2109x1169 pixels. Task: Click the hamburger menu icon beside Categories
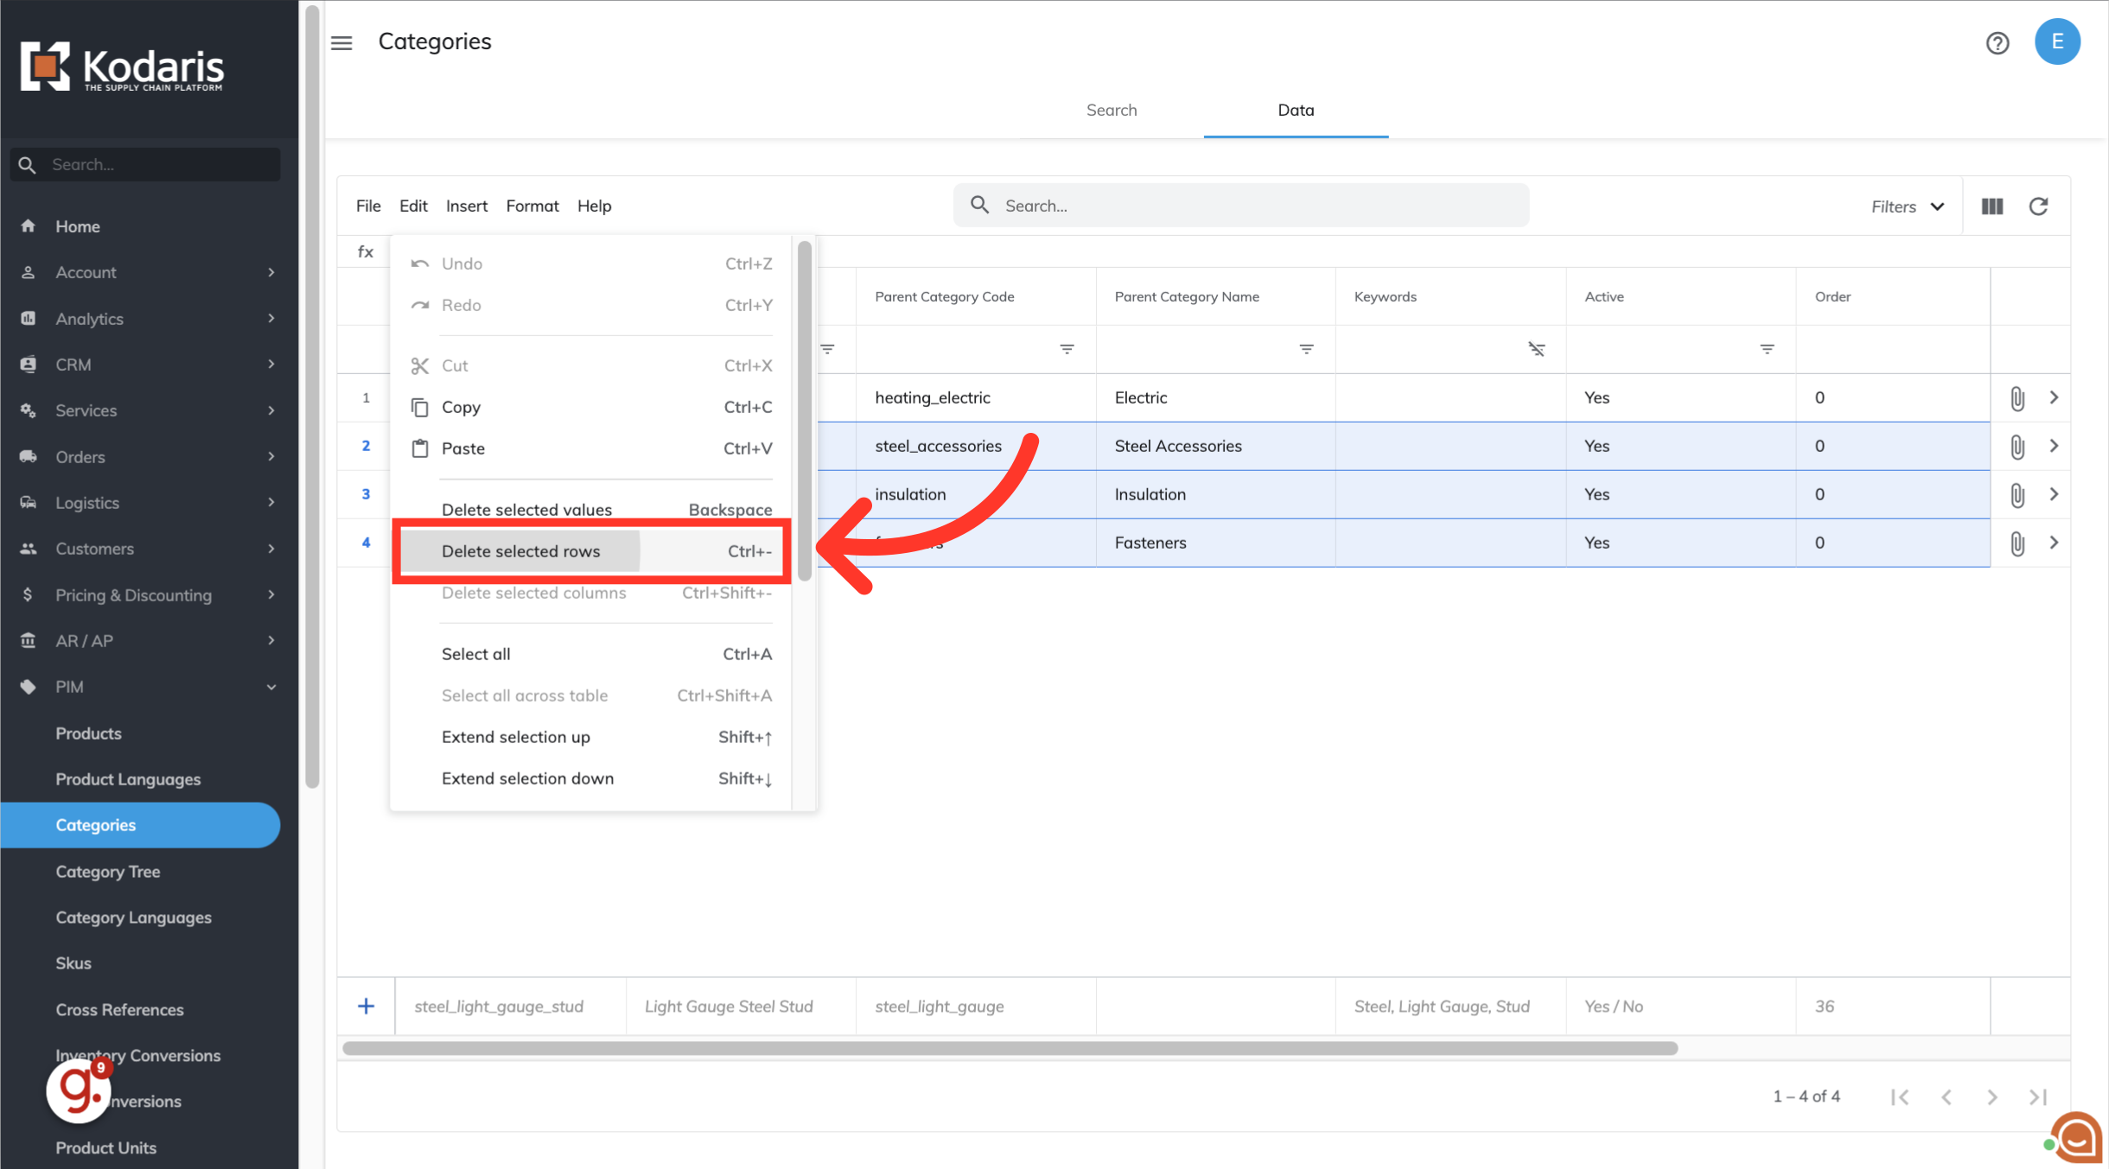tap(341, 42)
